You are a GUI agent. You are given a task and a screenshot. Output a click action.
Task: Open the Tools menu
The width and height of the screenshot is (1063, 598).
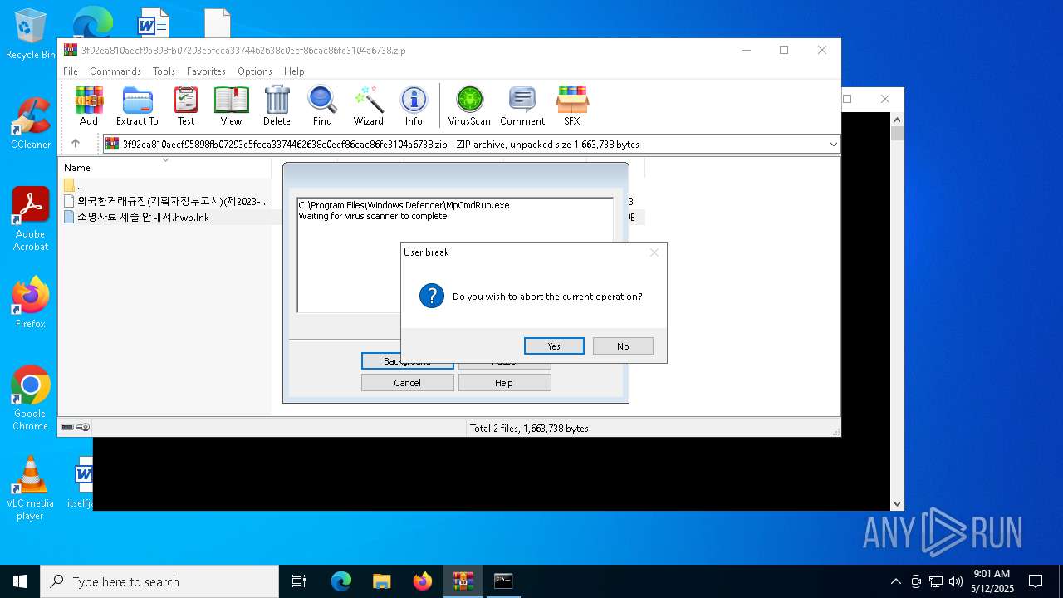click(164, 71)
